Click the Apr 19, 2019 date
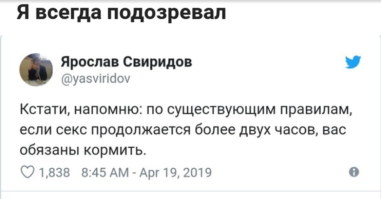This screenshot has width=381, height=199. 175,173
